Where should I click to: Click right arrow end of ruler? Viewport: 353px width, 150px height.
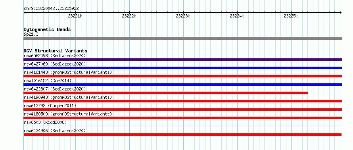341,12
